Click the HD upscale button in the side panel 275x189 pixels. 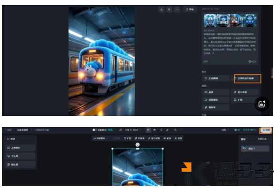216,92
